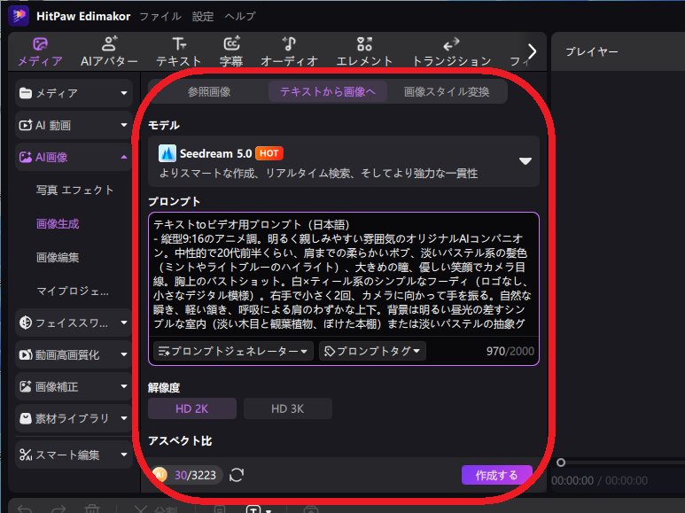685x513 pixels.
Task: Open the 設定 menu
Action: point(203,17)
